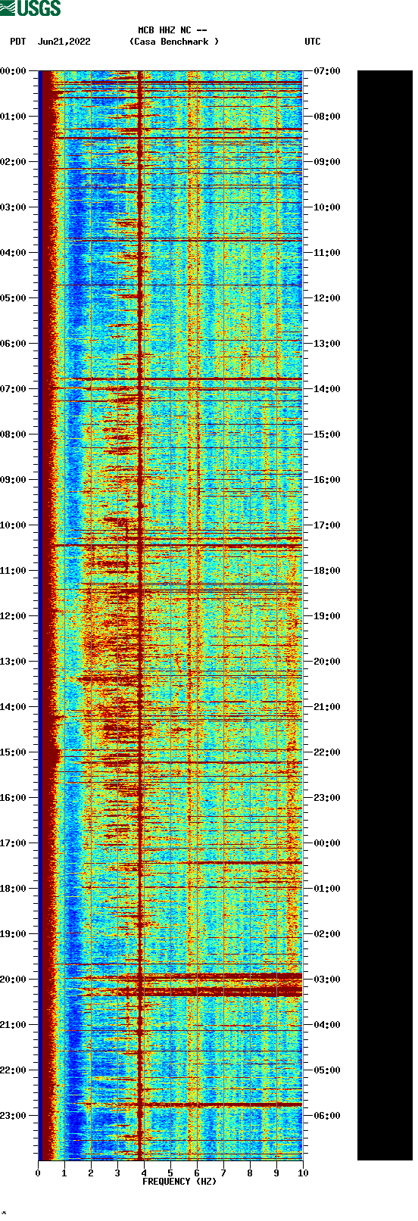Select the 04:00 label on the PDT axis
Viewport: 418px width, 1221px height.
[13, 253]
